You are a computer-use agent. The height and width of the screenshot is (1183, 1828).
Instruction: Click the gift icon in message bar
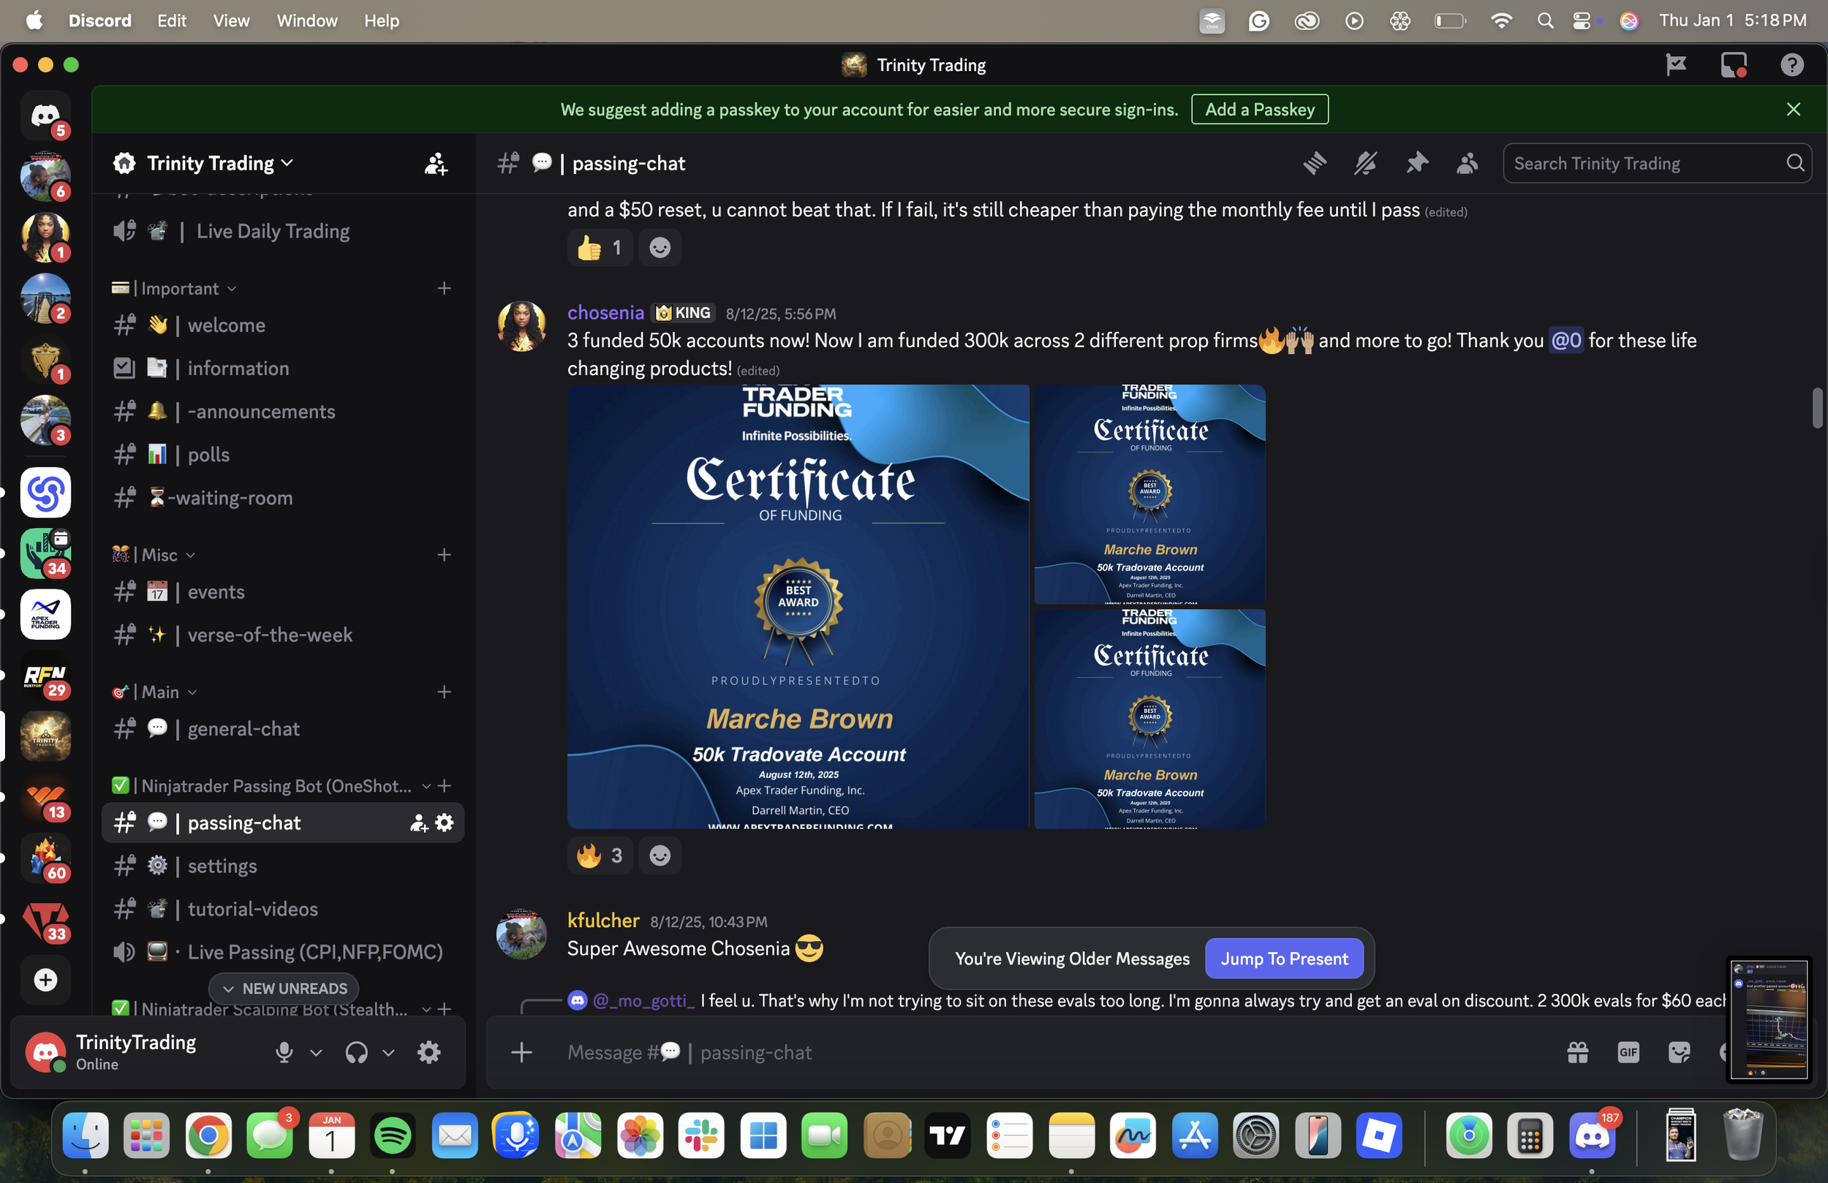point(1579,1051)
